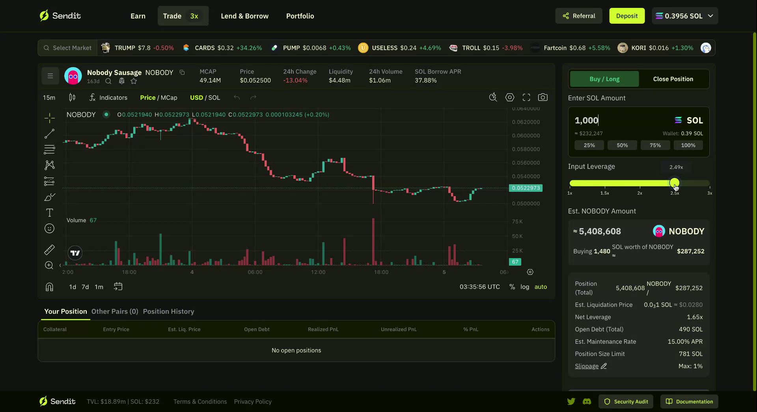Select the ruler measure tool
Image resolution: width=757 pixels, height=412 pixels.
tap(49, 249)
